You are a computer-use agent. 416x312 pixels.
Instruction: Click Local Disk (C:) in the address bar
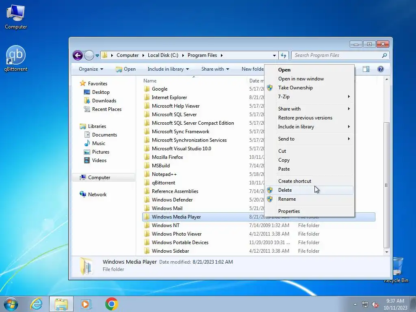tap(163, 55)
